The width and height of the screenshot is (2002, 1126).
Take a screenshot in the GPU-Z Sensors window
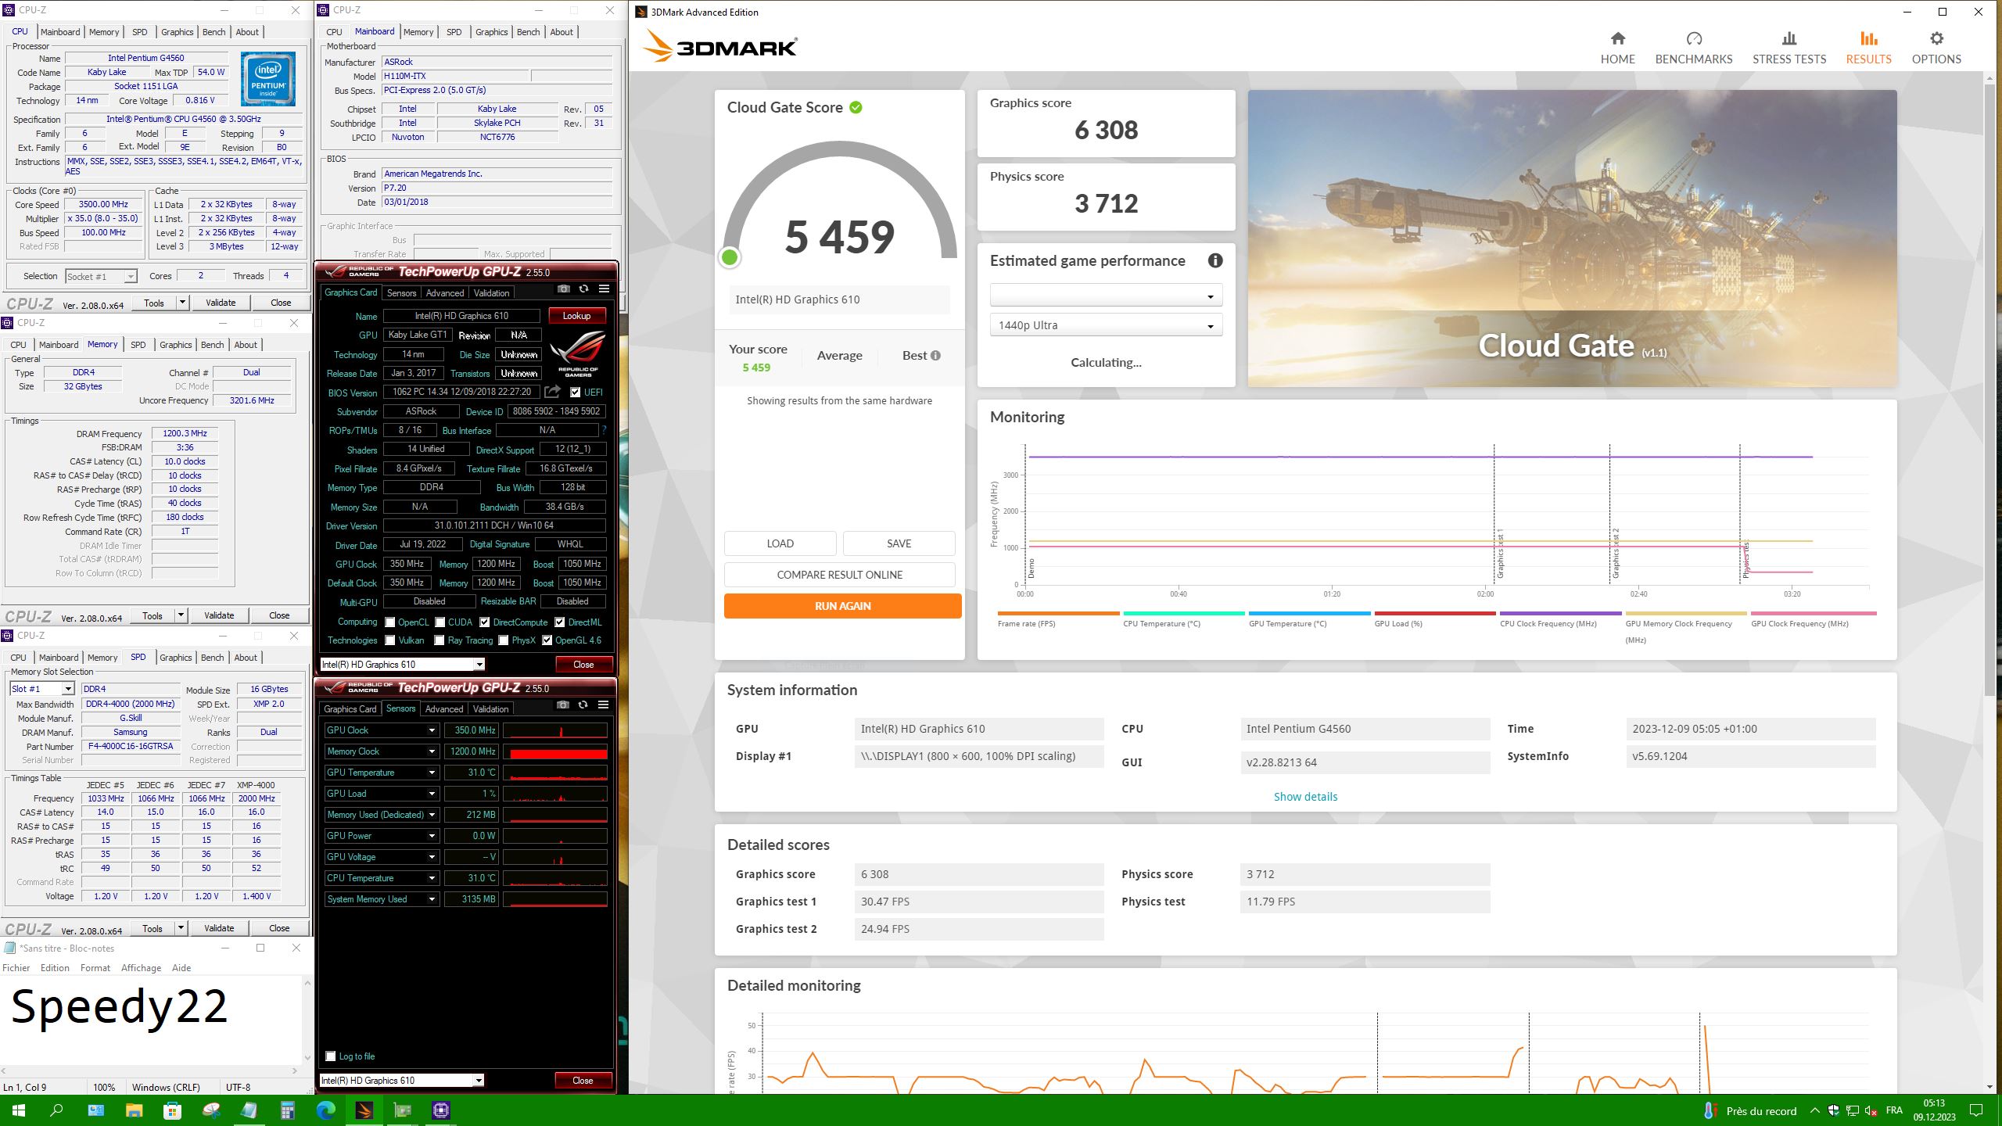coord(562,705)
